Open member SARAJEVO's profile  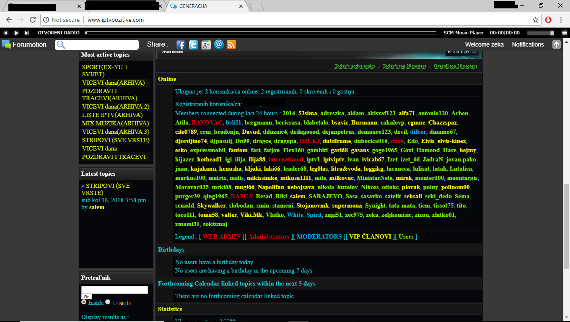[326, 196]
